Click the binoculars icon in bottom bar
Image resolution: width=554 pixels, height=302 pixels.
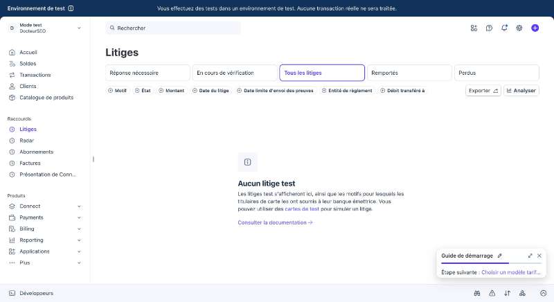(477, 293)
